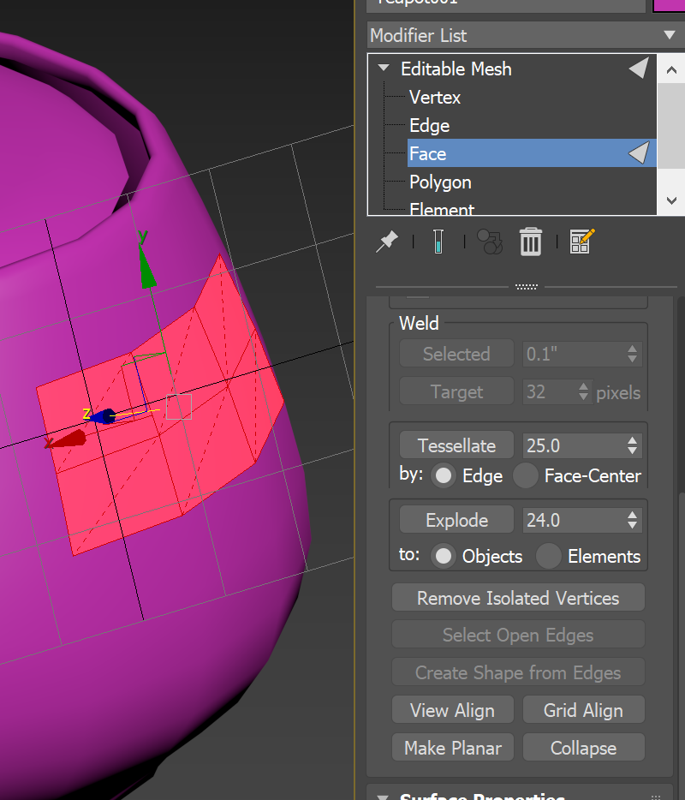Image resolution: width=685 pixels, height=800 pixels.
Task: Adjust Weld Target pixels spinner
Action: click(x=583, y=391)
